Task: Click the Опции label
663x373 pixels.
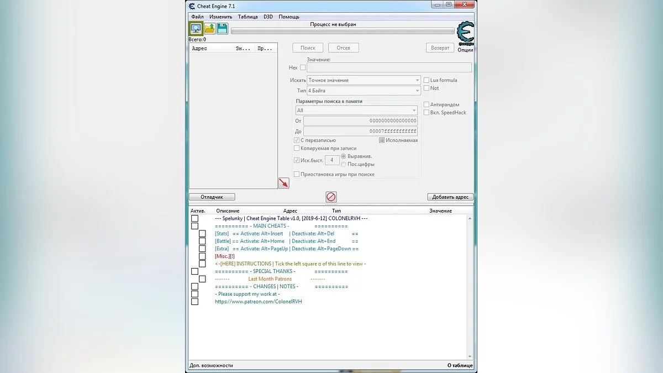Action: point(466,50)
